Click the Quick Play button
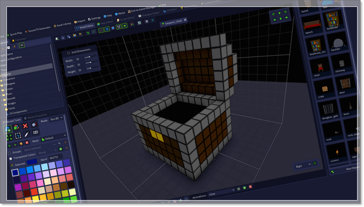Image resolution: width=364 pixels, height=207 pixels. (15, 34)
